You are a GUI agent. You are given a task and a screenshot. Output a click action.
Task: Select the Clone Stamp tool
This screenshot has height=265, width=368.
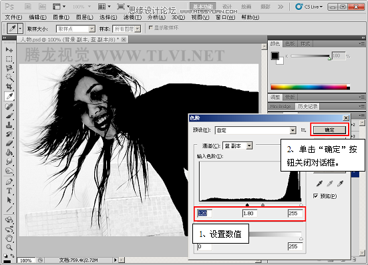click(x=9, y=125)
